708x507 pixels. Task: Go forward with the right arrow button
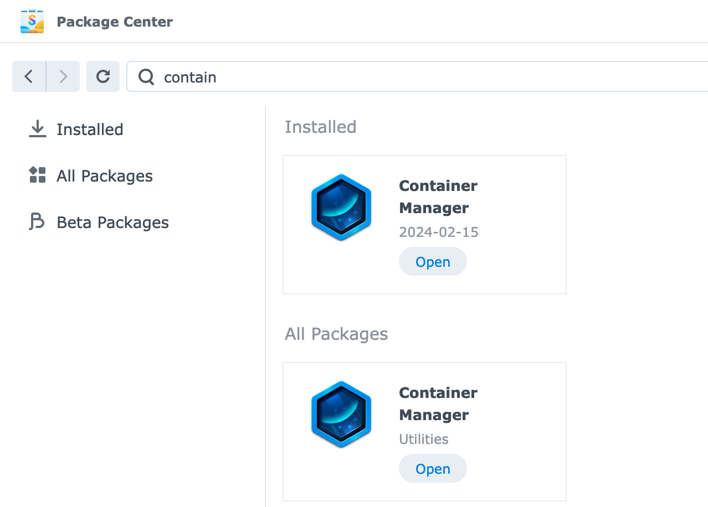63,76
